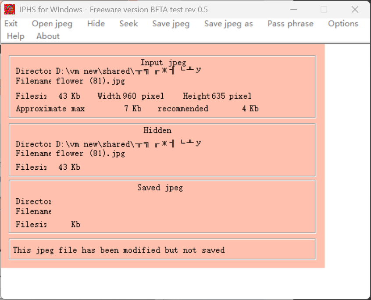The image size is (371, 300).
Task: Click the 'Save jpeg' menu item
Action: (x=171, y=24)
